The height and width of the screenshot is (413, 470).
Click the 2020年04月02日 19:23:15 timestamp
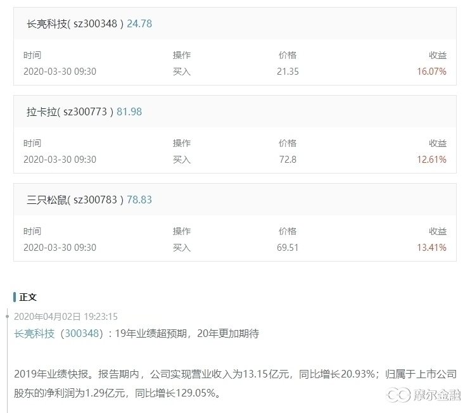[x=66, y=317]
